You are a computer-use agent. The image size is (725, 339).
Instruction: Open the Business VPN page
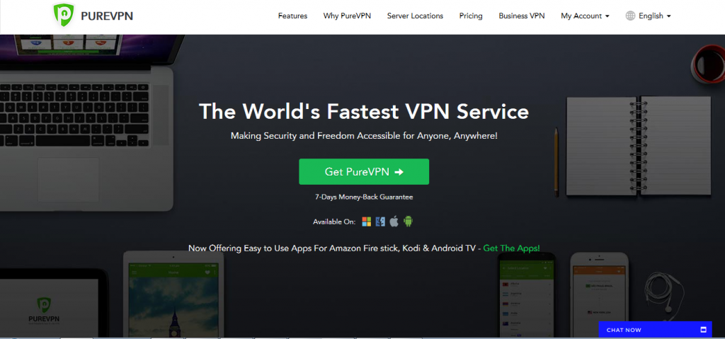coord(522,16)
